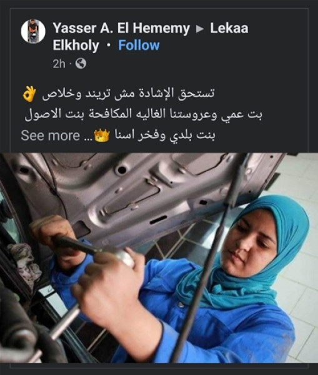The image size is (318, 375).
Task: Click the Arabic text بنت بلدي وفخر اسنا
Action: coord(166,136)
